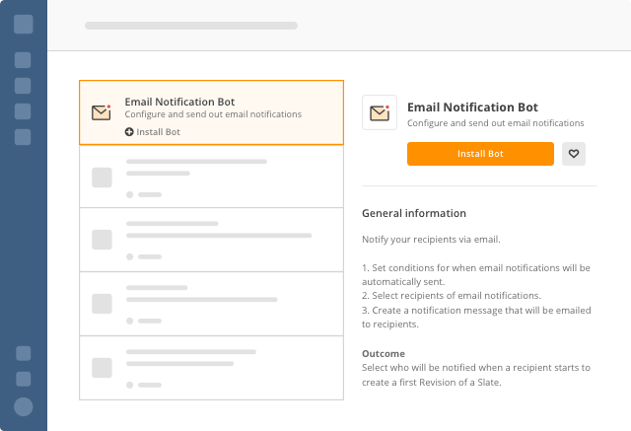The image size is (631, 431).
Task: Click envelope icon in the bot details header
Action: 380,112
